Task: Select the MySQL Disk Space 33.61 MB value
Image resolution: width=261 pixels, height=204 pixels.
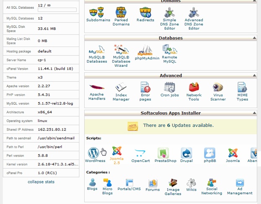Action: pyautogui.click(x=47, y=29)
